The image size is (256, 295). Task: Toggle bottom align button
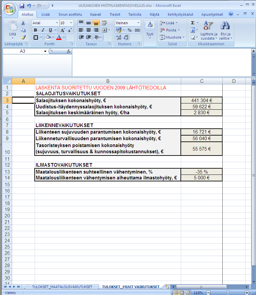[96, 23]
